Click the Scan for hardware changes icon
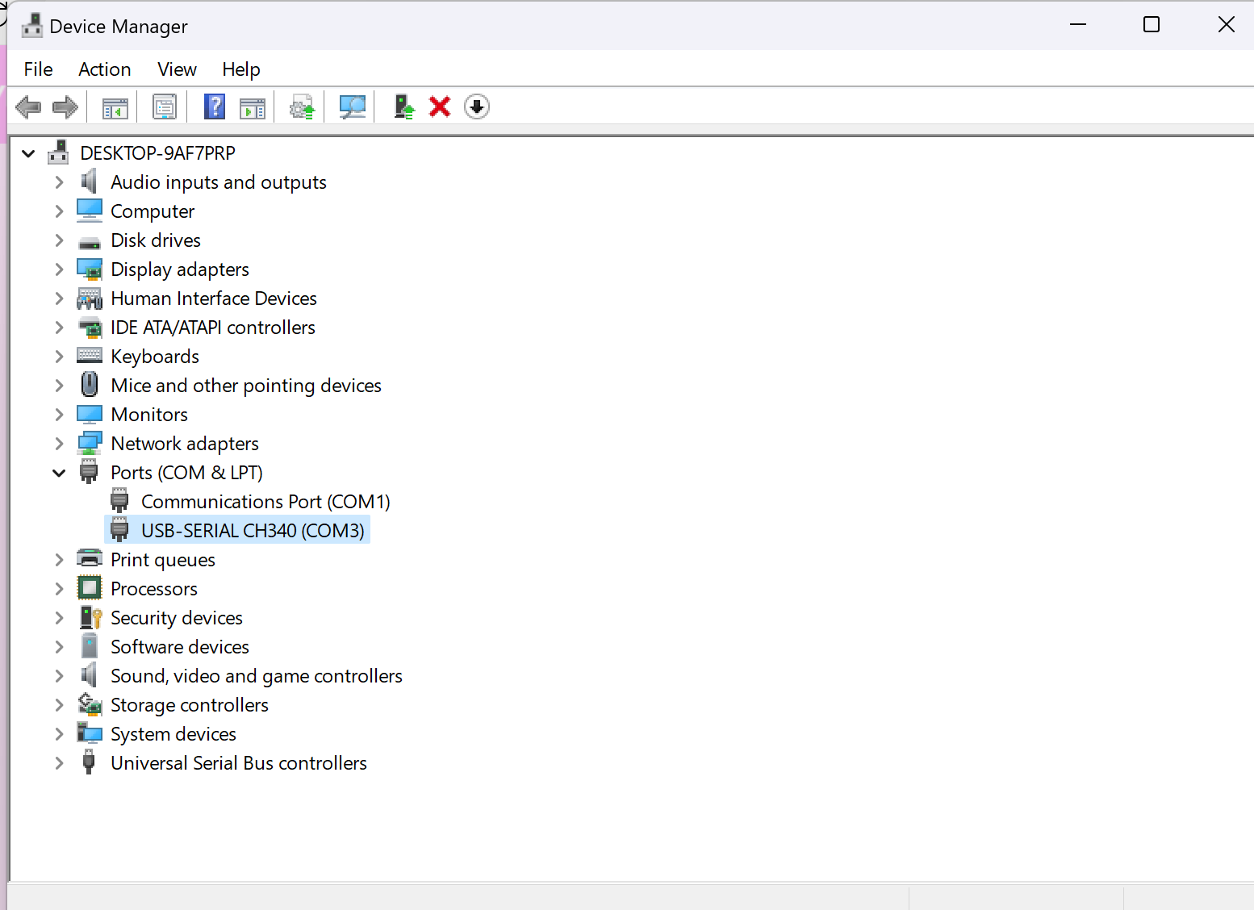The image size is (1254, 910). (353, 106)
